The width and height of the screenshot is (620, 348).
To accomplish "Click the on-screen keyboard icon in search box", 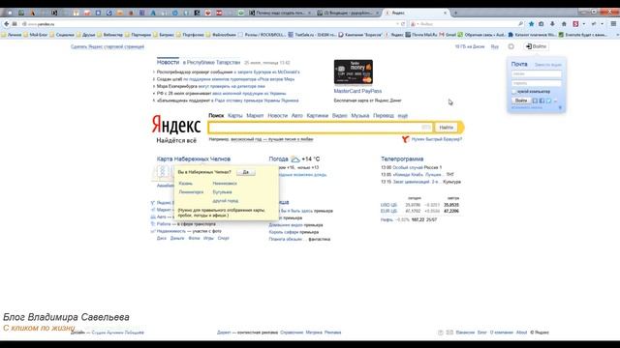I will pyautogui.click(x=426, y=128).
